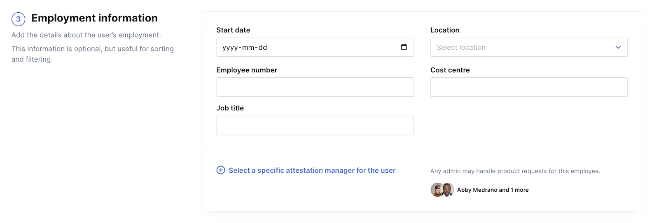Focus the Job title text field
The image size is (659, 223).
pos(315,125)
